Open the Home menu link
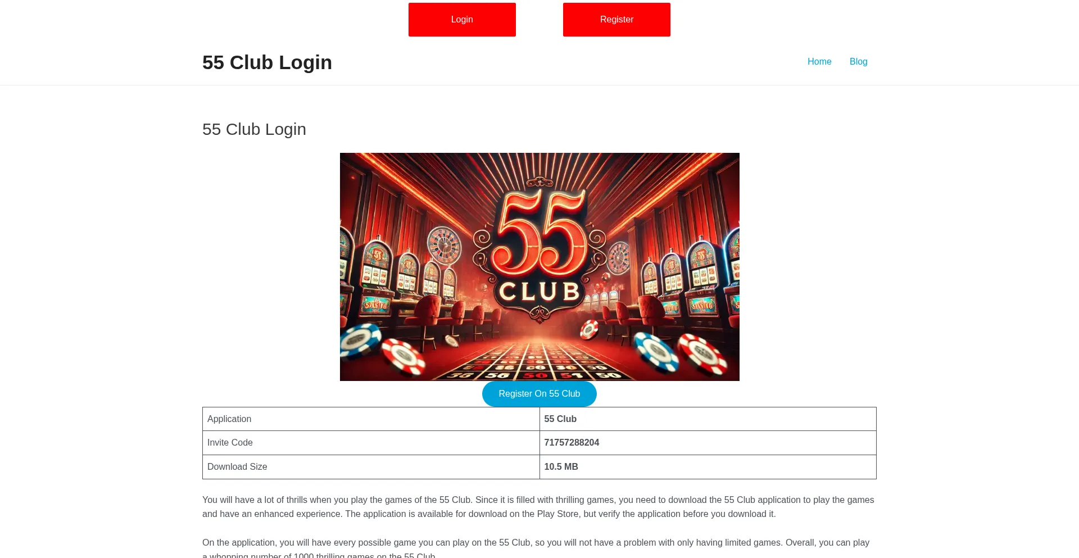Image resolution: width=1079 pixels, height=558 pixels. point(819,62)
